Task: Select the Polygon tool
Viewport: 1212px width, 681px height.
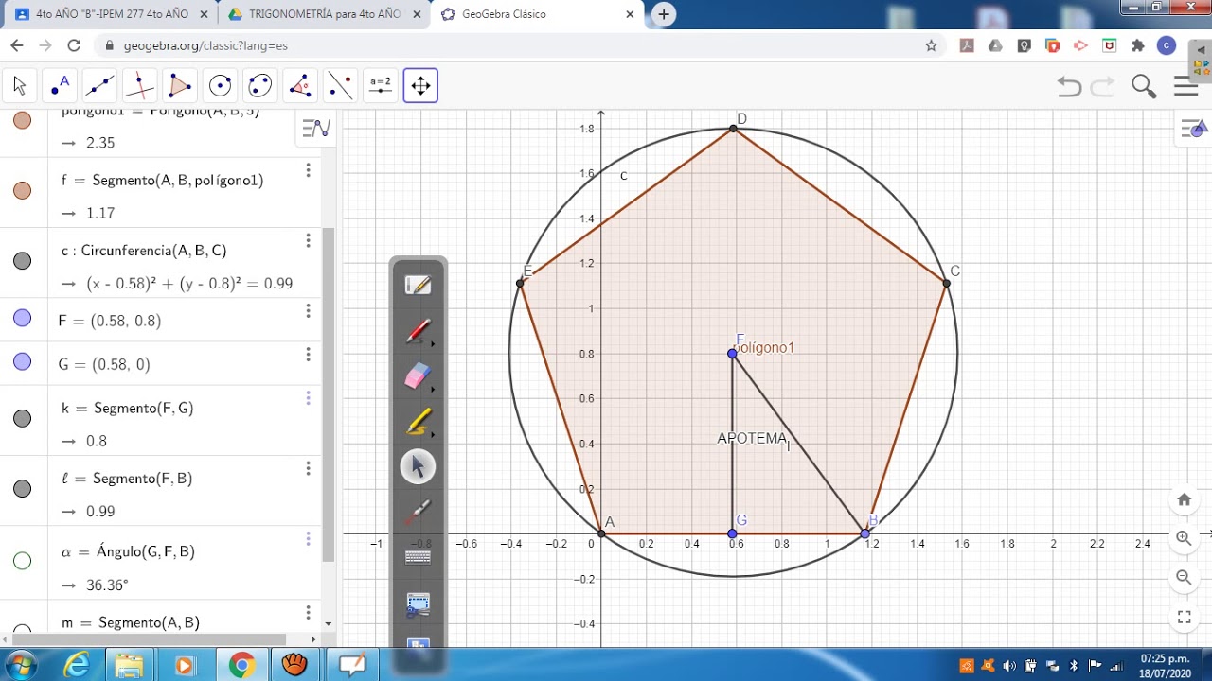Action: point(180,86)
